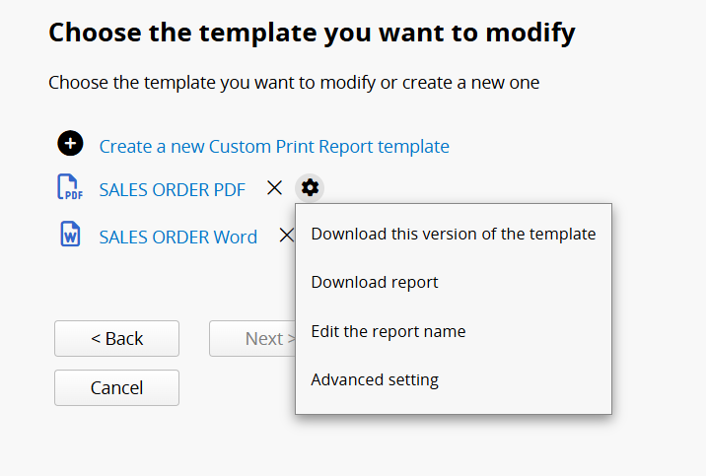This screenshot has height=476, width=706.
Task: Open the SALES ORDER Word template link
Action: click(x=178, y=238)
